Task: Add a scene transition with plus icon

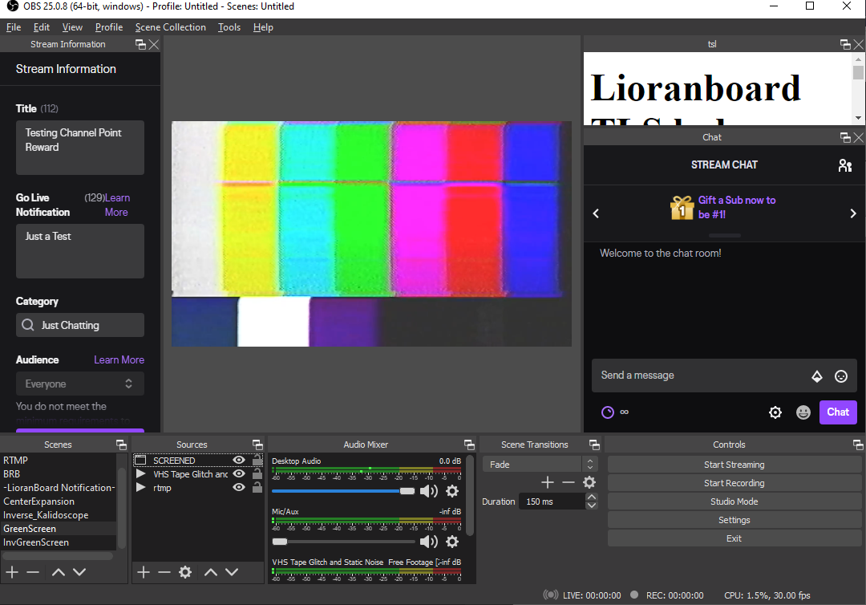Action: [x=548, y=482]
